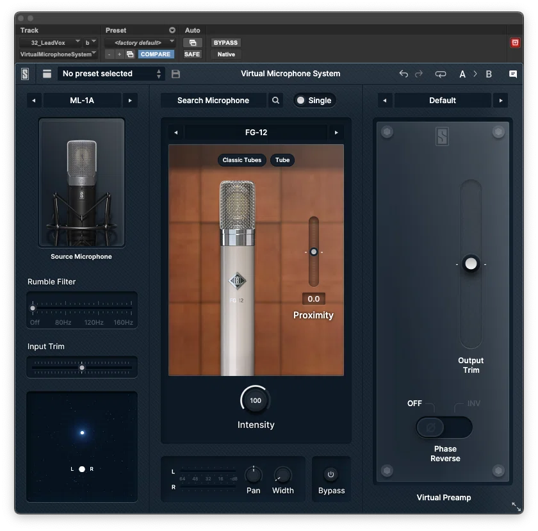Copy A to B arrow

[475, 74]
